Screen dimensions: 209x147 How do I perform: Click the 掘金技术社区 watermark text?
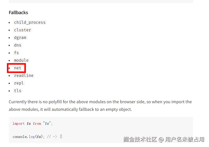coord(140,139)
